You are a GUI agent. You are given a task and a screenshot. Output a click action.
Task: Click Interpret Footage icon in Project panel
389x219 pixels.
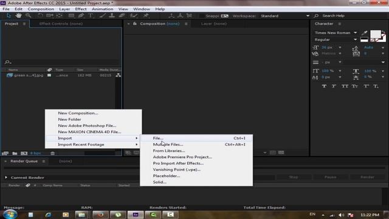point(5,153)
